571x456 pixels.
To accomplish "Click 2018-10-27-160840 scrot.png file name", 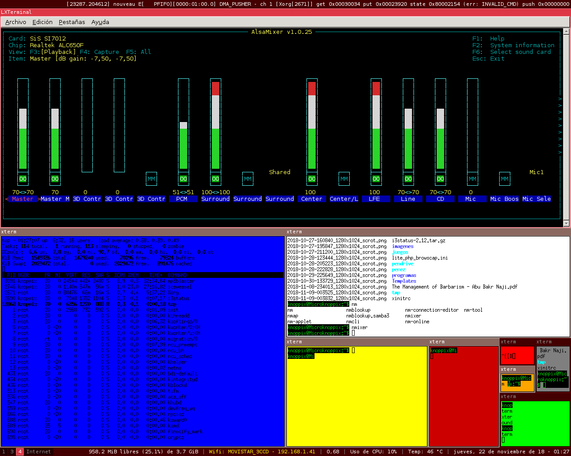I will click(337, 241).
